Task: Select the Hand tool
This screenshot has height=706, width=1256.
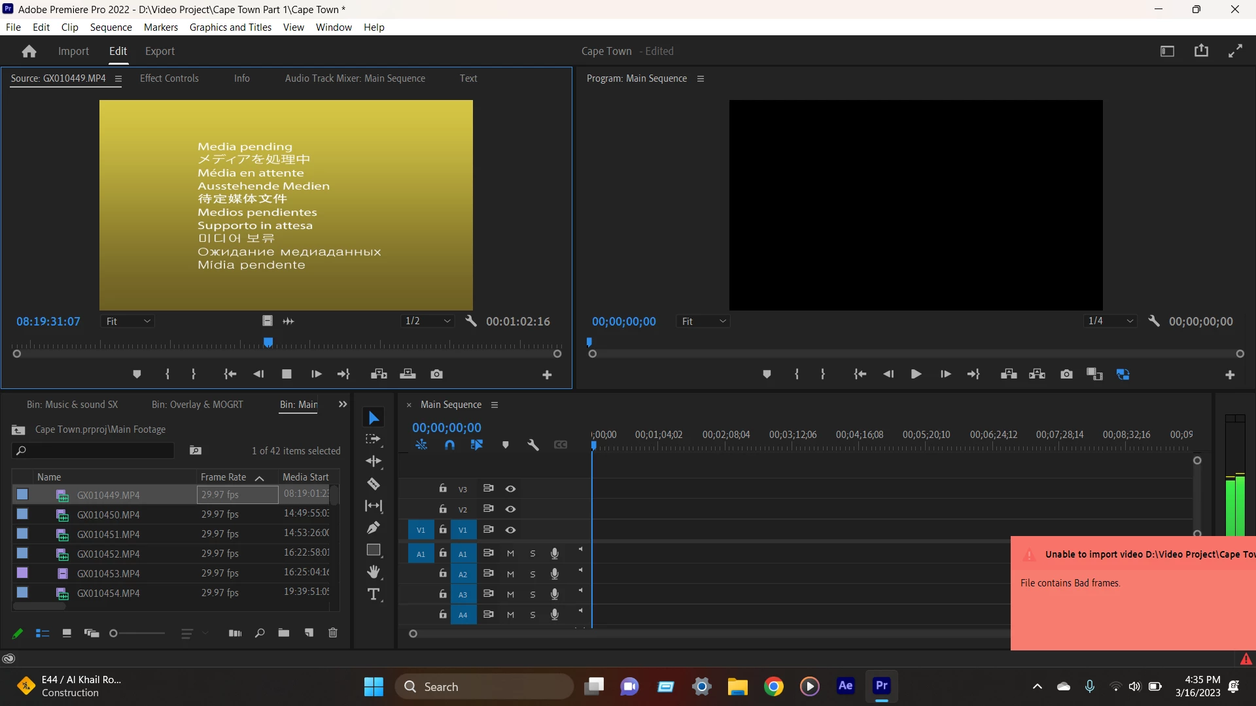Action: (x=374, y=572)
